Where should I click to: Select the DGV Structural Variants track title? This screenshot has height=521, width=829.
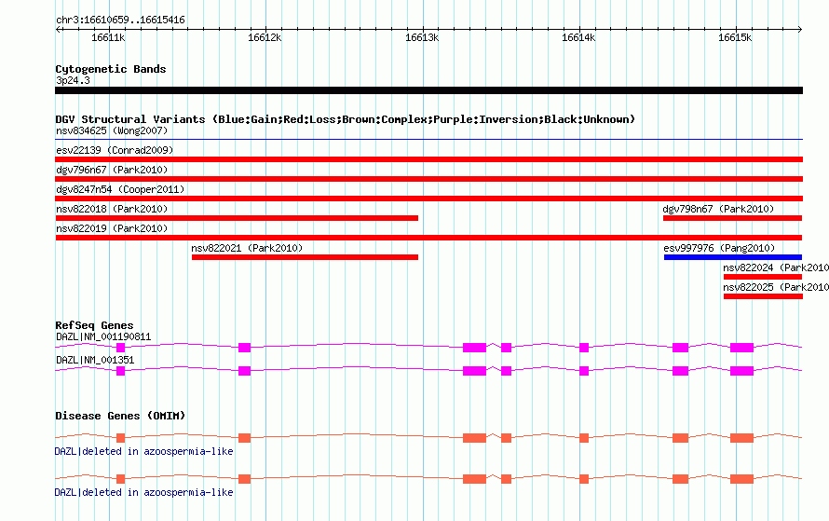[345, 119]
